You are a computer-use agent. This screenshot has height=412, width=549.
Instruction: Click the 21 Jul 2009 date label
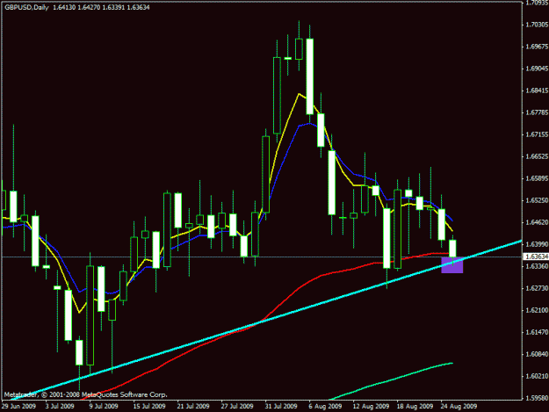[x=193, y=407]
